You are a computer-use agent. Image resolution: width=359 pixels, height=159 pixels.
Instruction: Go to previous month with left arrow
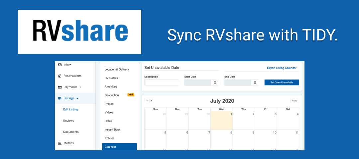click(147, 101)
